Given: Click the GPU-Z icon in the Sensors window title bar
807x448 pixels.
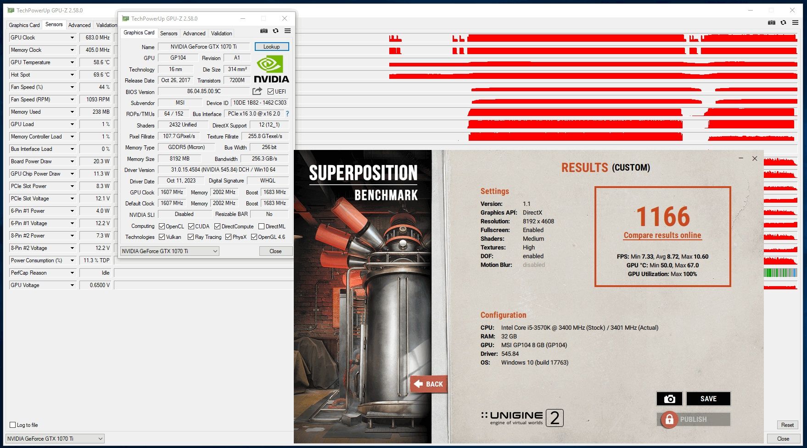Looking at the screenshot, I should tap(11, 10).
